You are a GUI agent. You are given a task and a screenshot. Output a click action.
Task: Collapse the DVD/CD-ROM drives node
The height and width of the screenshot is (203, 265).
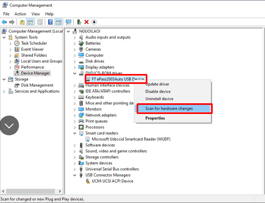point(75,73)
